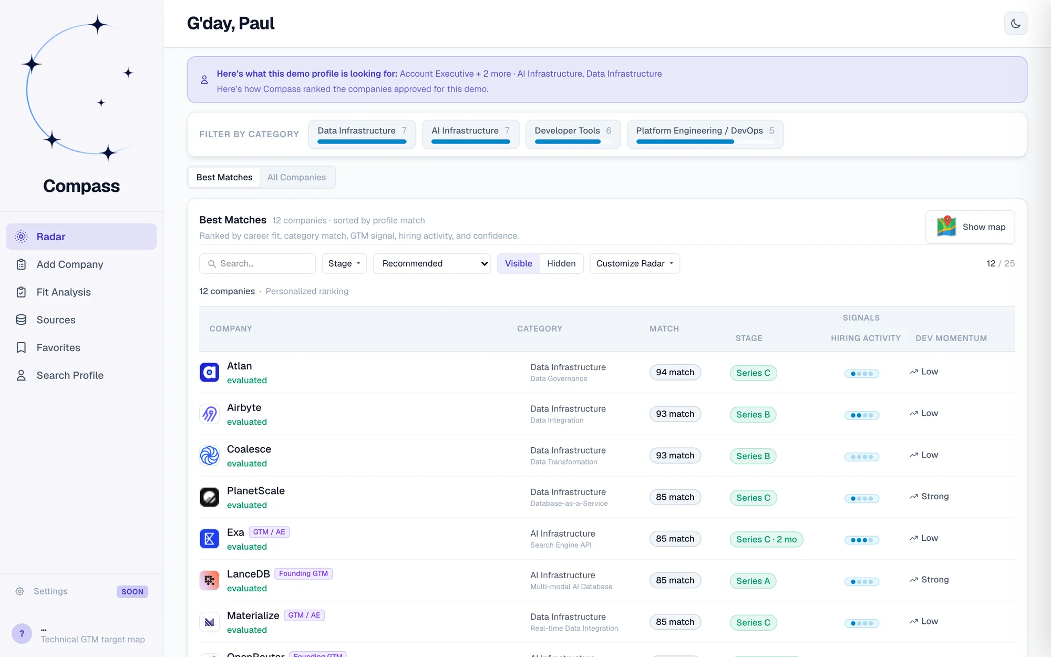Click the 94 match badge for Atlan
The width and height of the screenshot is (1051, 657).
tap(675, 372)
